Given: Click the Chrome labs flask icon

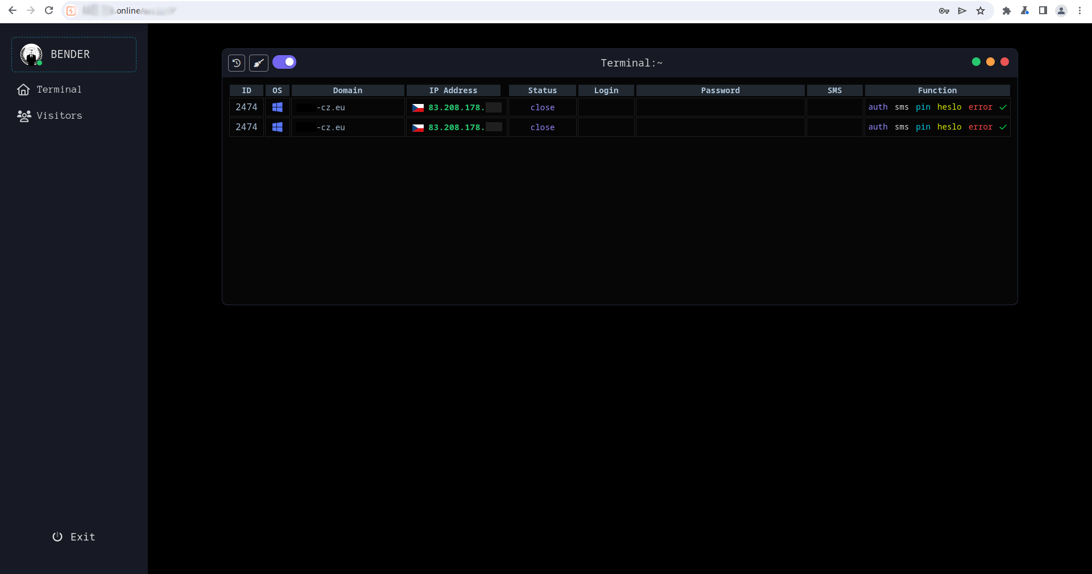Looking at the screenshot, I should [1025, 11].
